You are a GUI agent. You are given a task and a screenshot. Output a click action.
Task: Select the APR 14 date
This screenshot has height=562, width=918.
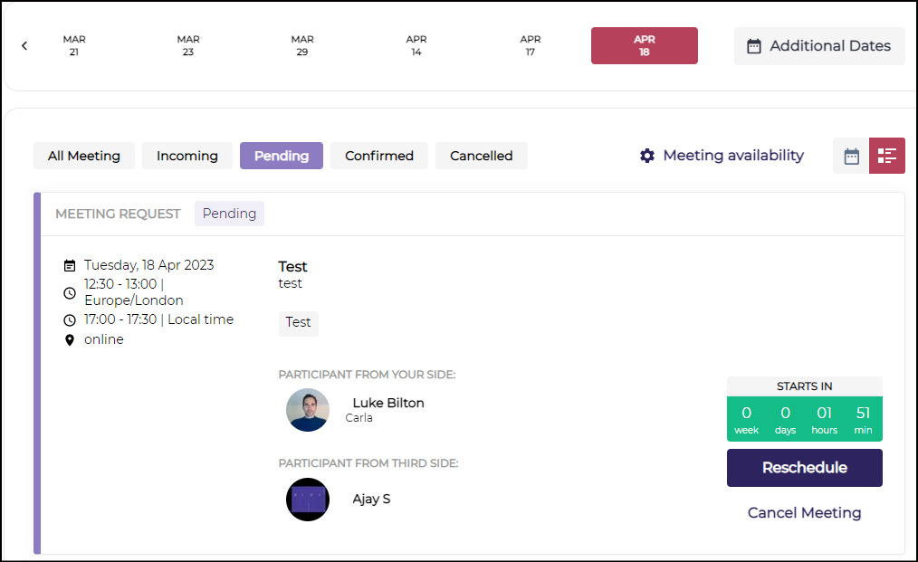[416, 46]
